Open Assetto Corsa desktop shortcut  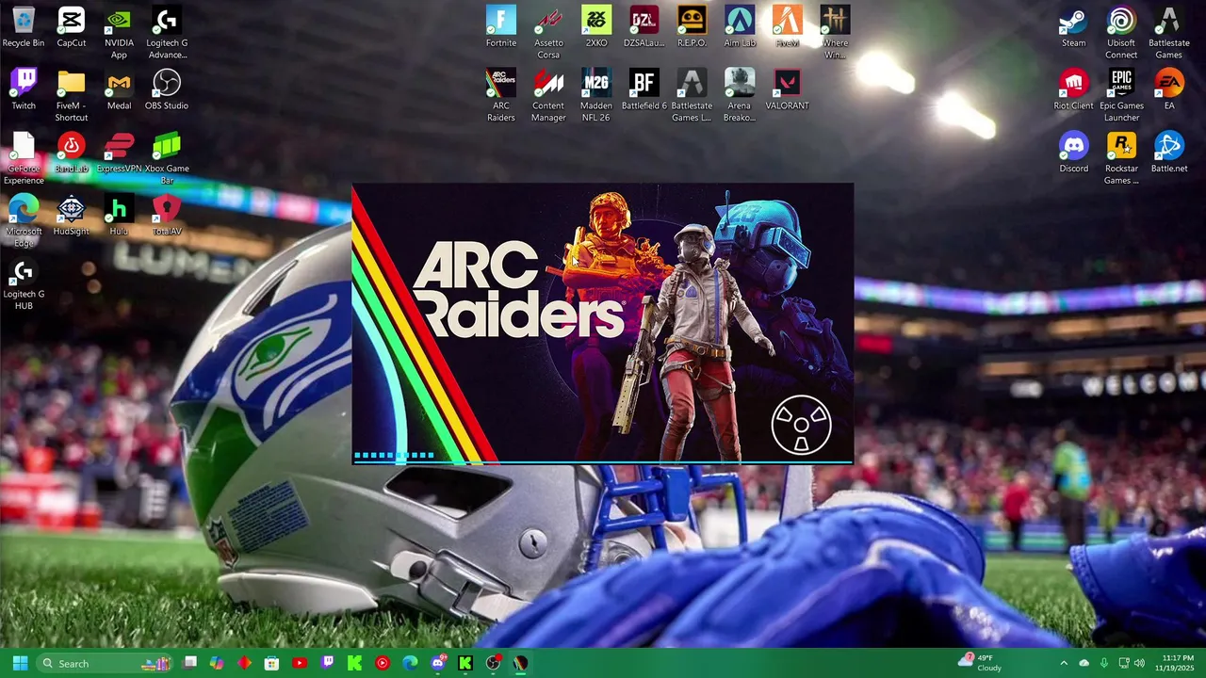(548, 33)
